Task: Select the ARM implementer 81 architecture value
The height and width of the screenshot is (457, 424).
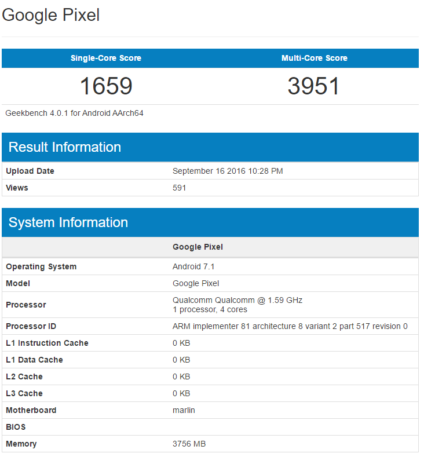Action: click(290, 326)
